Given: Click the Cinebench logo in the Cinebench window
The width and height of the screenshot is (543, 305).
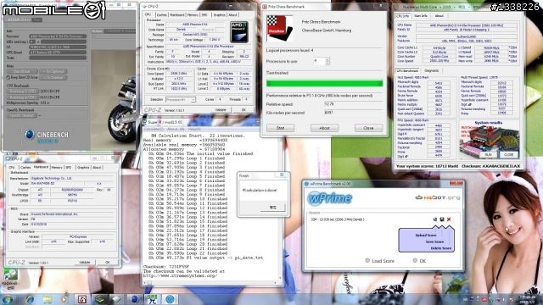Looking at the screenshot, I should 46,136.
